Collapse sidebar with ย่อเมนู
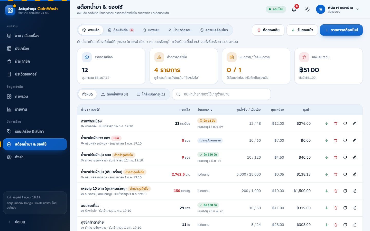 coord(35,222)
